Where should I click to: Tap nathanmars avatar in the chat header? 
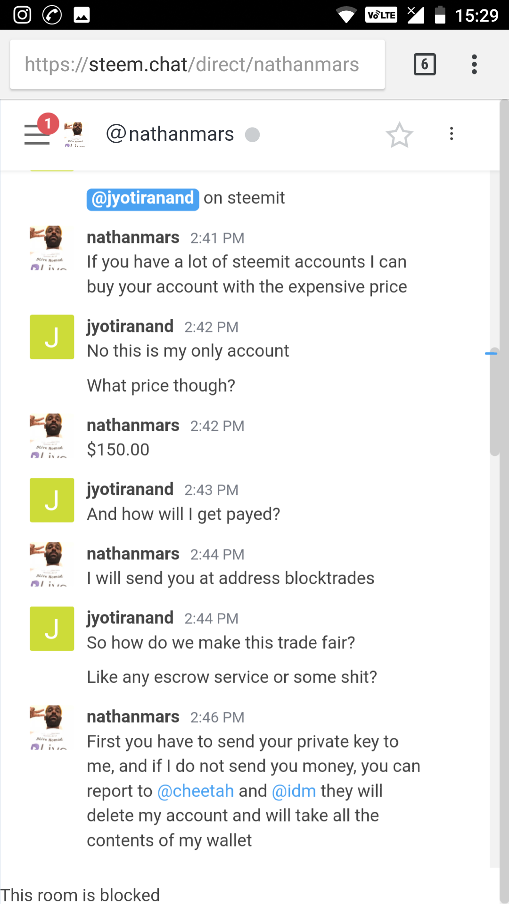(75, 134)
